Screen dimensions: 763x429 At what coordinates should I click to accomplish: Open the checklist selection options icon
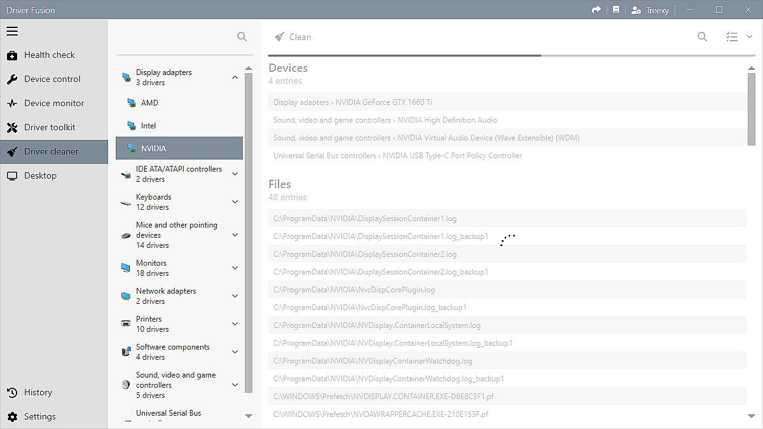pyautogui.click(x=732, y=37)
